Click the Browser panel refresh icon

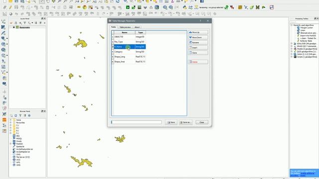(15, 115)
